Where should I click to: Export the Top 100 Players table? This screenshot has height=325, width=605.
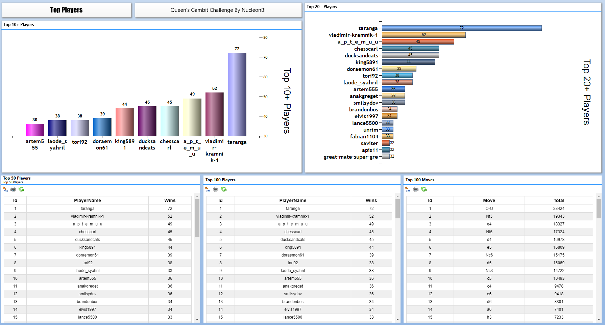point(208,189)
